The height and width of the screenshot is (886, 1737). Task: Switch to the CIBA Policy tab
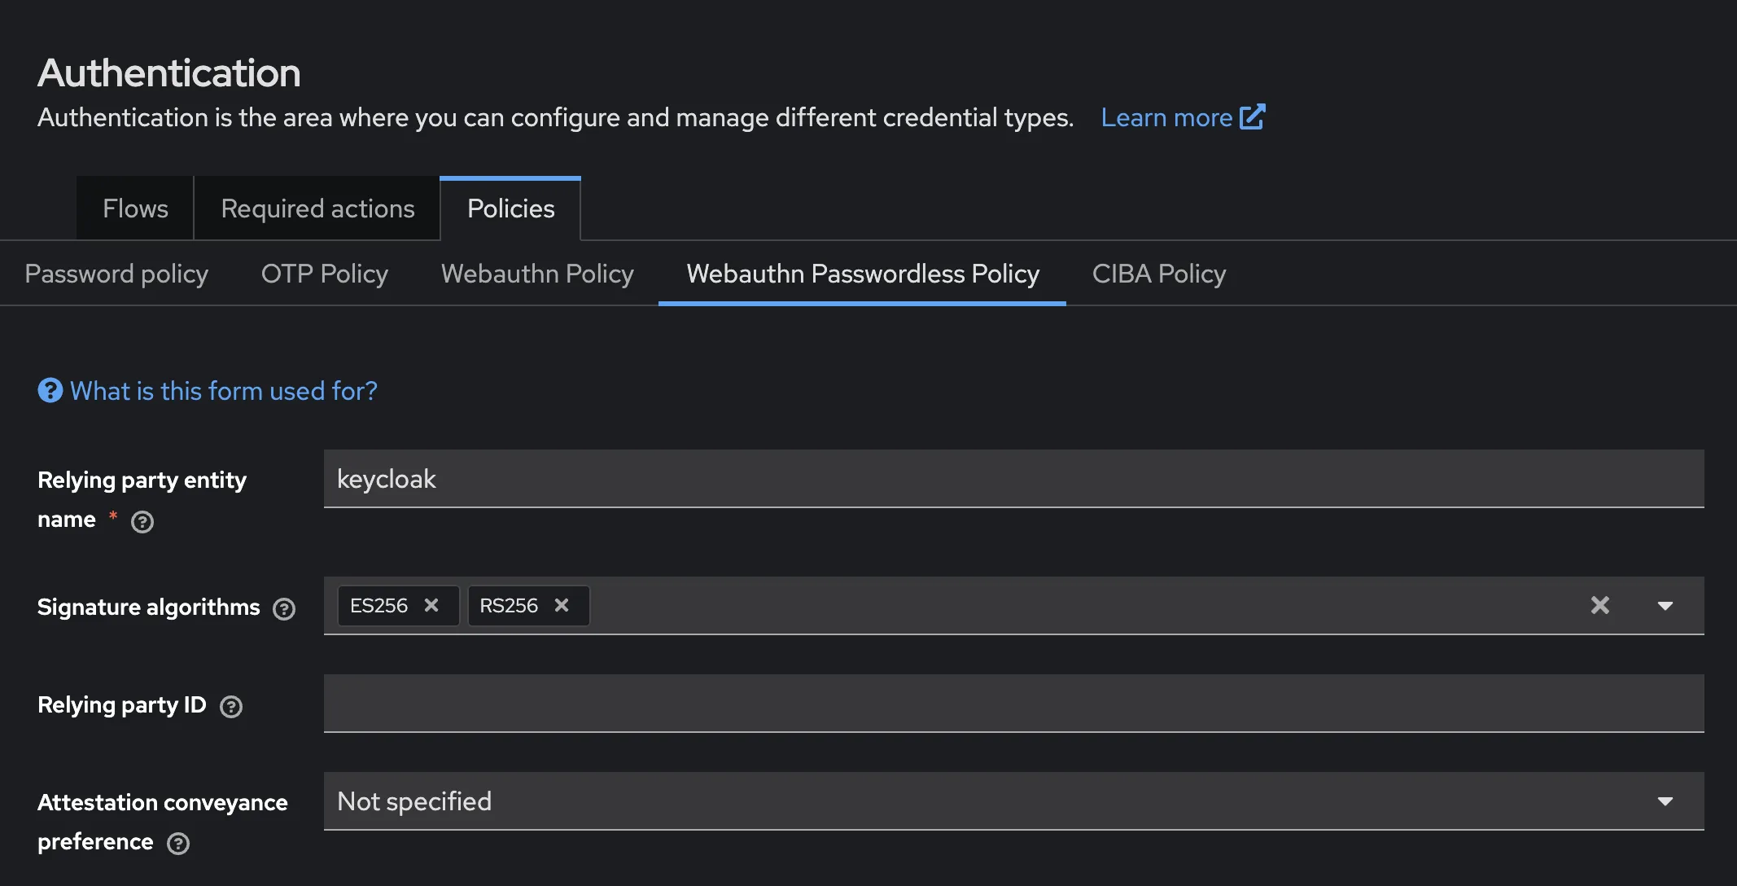[x=1158, y=274]
